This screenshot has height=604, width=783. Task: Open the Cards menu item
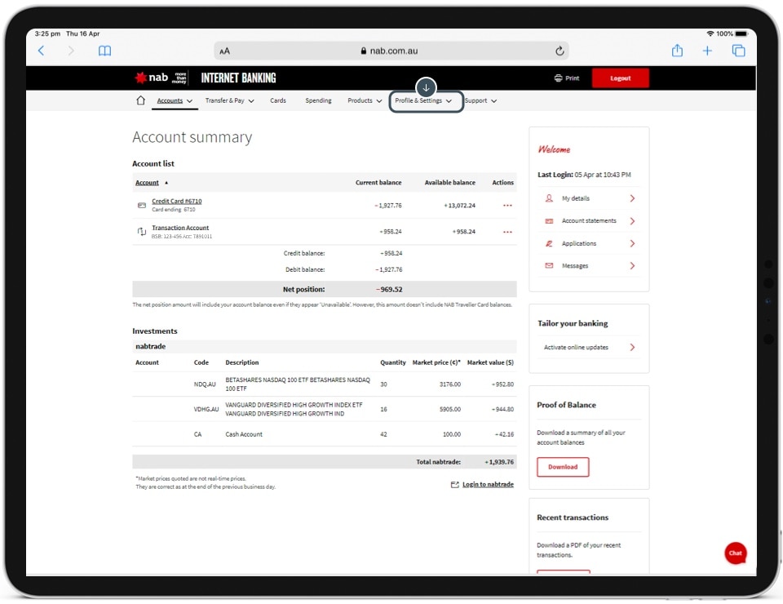[278, 101]
